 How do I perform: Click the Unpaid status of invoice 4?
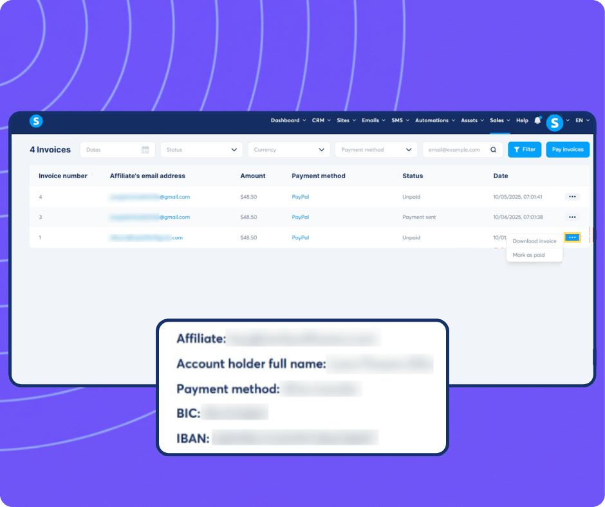[411, 197]
